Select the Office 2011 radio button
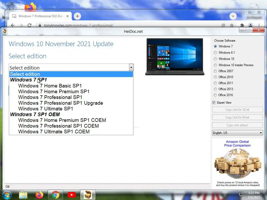The width and height of the screenshot is (267, 200). [215, 83]
